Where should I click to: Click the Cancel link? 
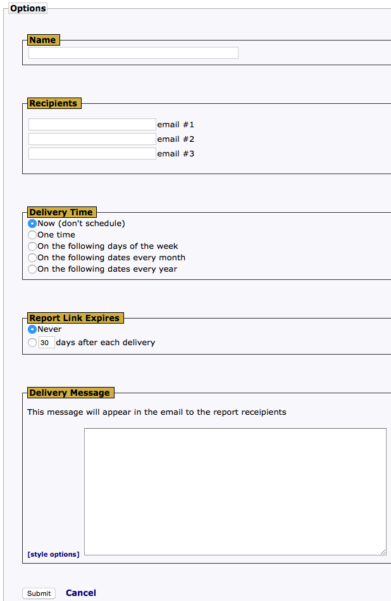(81, 593)
